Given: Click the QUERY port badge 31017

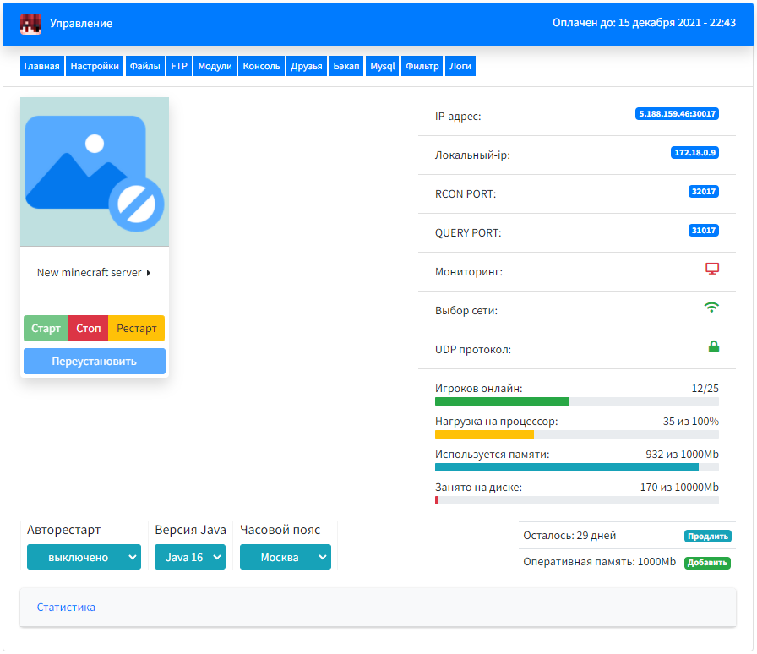Looking at the screenshot, I should (x=704, y=231).
